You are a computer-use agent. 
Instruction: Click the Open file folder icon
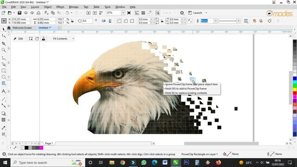pyautogui.click(x=9, y=13)
